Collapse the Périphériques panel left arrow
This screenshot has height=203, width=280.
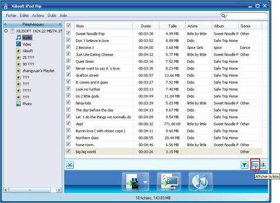click(6, 24)
